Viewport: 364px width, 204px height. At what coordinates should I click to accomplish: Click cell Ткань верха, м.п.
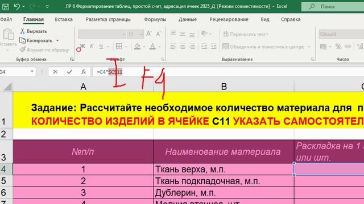tap(224, 169)
